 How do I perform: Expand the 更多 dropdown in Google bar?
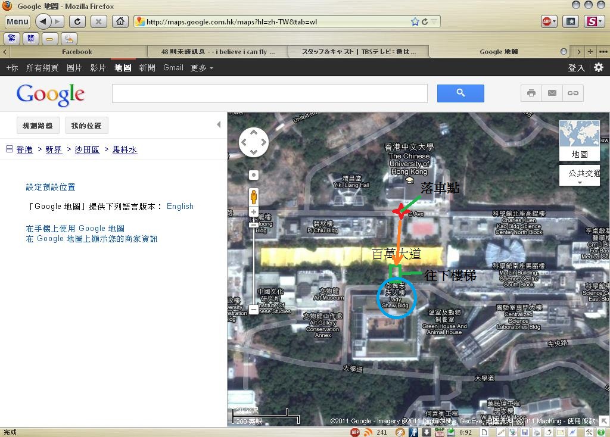(201, 68)
